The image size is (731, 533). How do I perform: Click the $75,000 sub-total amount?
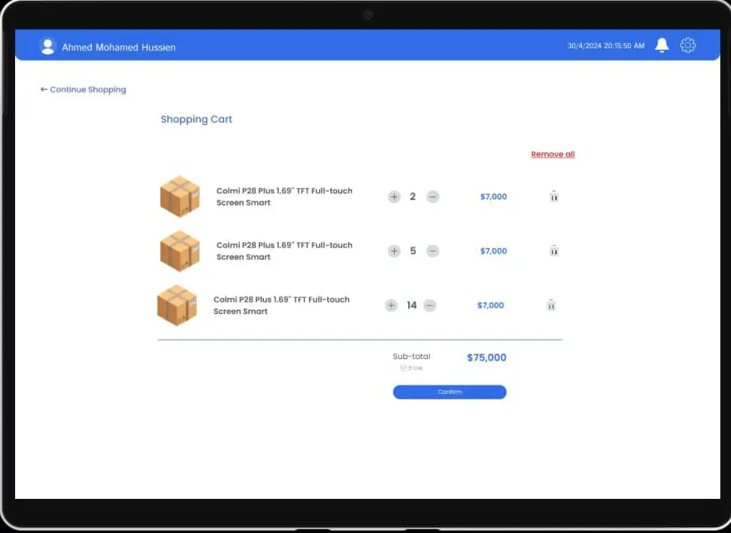(487, 357)
